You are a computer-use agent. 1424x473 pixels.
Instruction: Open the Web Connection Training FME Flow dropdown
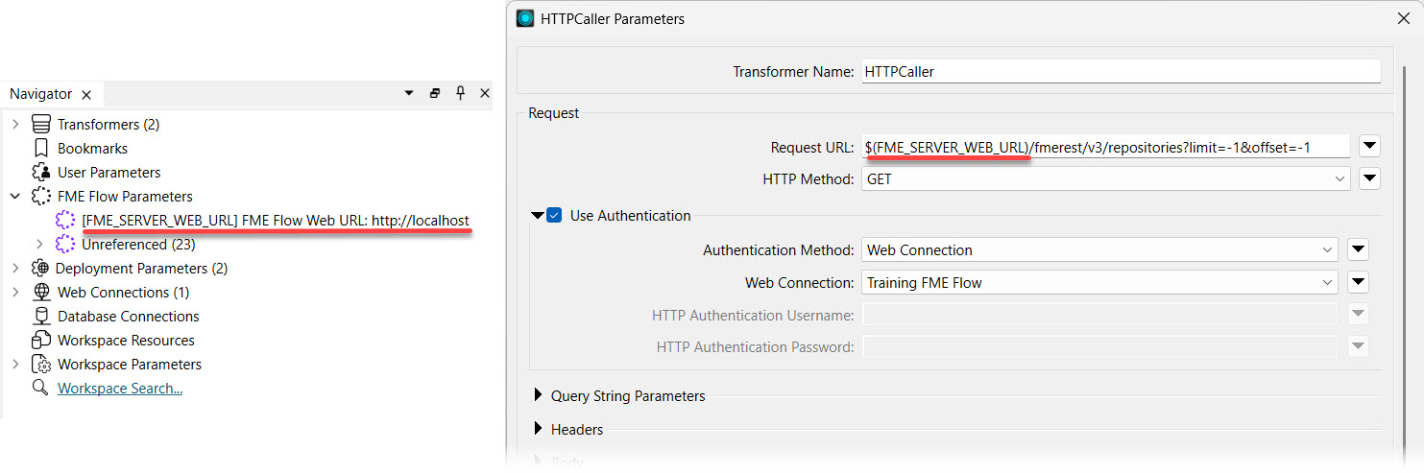[1098, 283]
